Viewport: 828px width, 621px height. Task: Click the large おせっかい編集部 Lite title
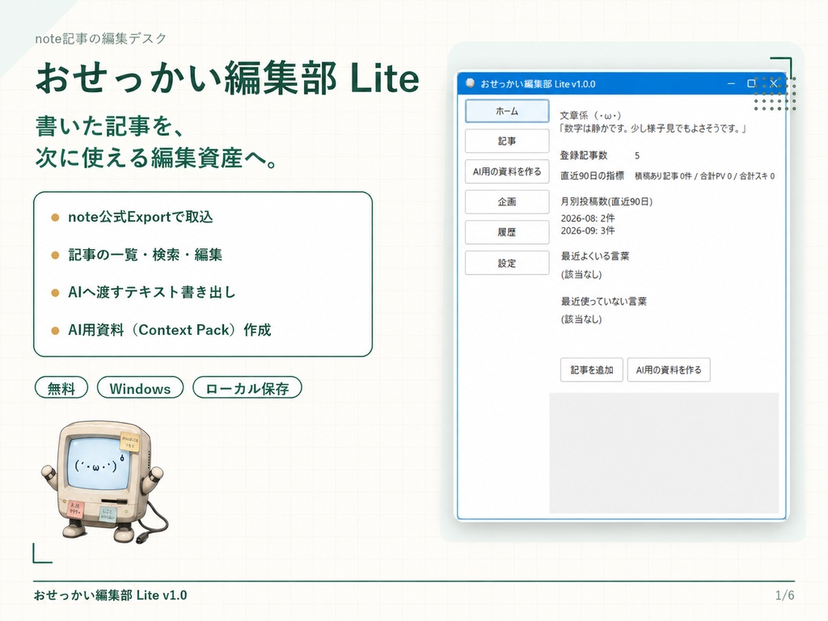pyautogui.click(x=227, y=78)
